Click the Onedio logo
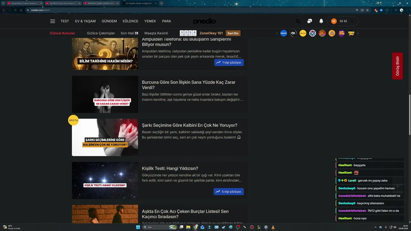The width and height of the screenshot is (411, 231). pos(204,21)
